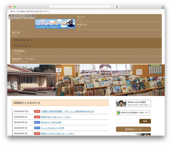Click the date 2026年9月15日
This screenshot has width=172, height=146.
pyautogui.click(x=21, y=111)
